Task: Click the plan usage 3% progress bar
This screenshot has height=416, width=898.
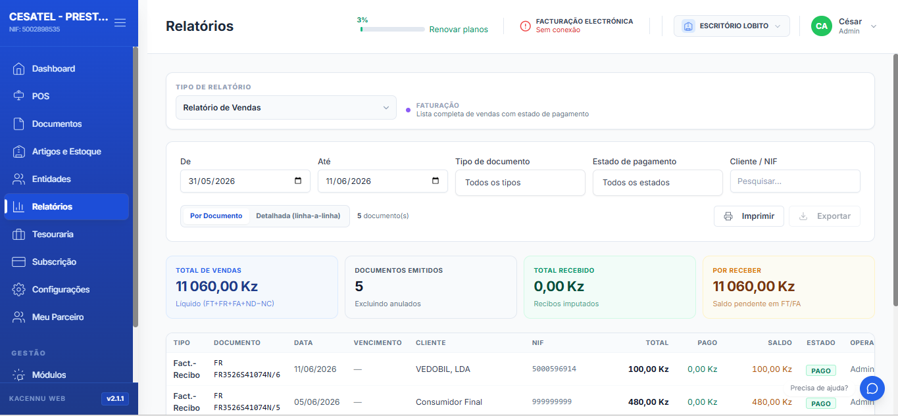Action: 392,29
